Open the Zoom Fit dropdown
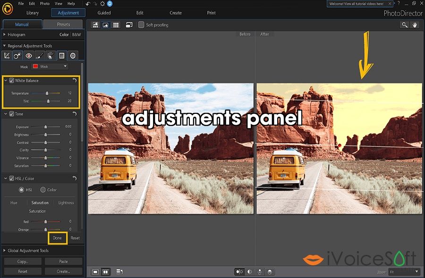The image size is (425, 278). 404,271
